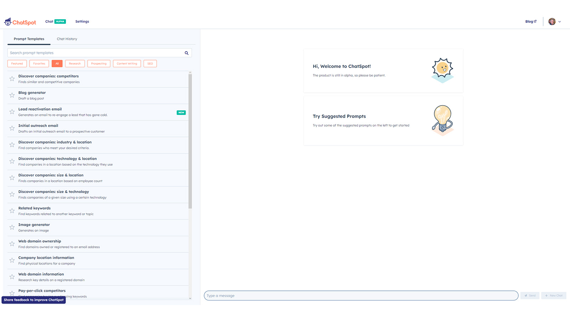The height and width of the screenshot is (320, 570).
Task: Click scrollbar down arrow in template list
Action: coord(190,298)
